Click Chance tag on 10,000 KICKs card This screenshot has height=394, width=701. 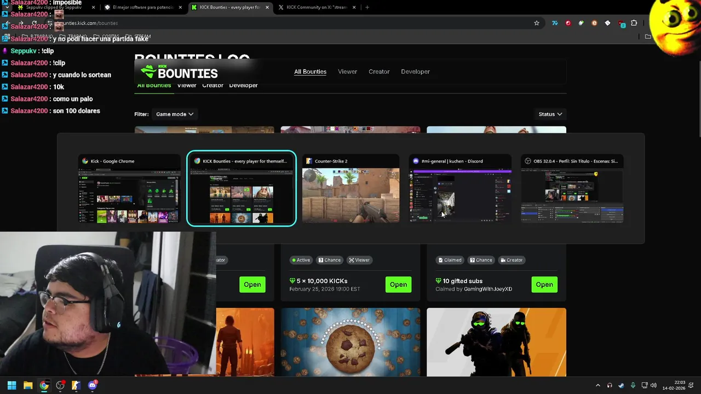point(329,260)
